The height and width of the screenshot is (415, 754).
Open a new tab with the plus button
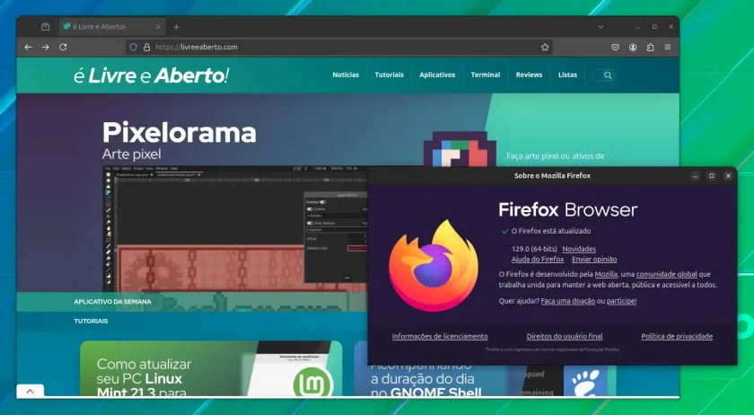(x=176, y=27)
